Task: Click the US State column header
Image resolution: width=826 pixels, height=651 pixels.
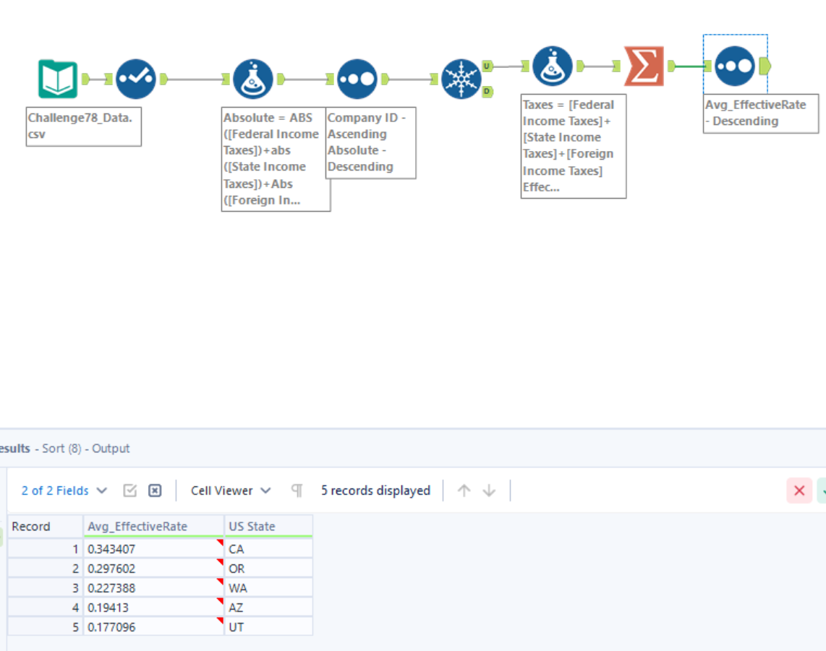Action: point(252,527)
